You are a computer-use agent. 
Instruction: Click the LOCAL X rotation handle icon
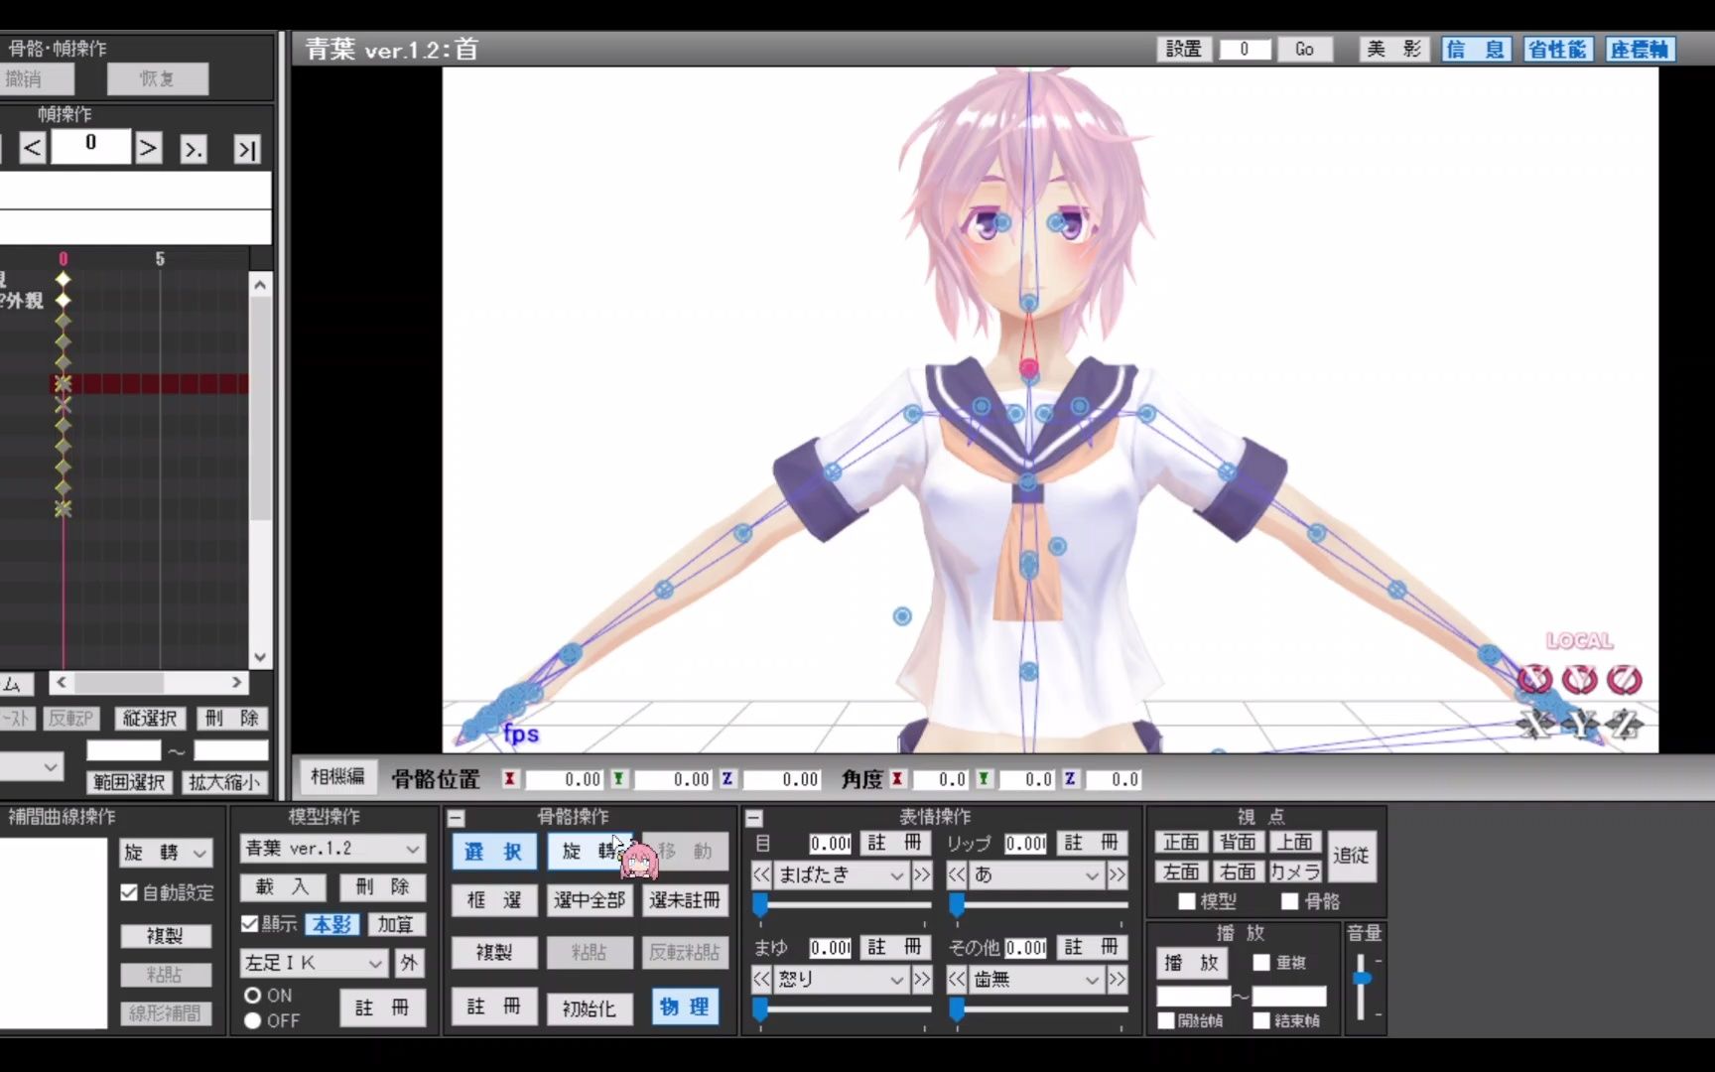click(1535, 680)
